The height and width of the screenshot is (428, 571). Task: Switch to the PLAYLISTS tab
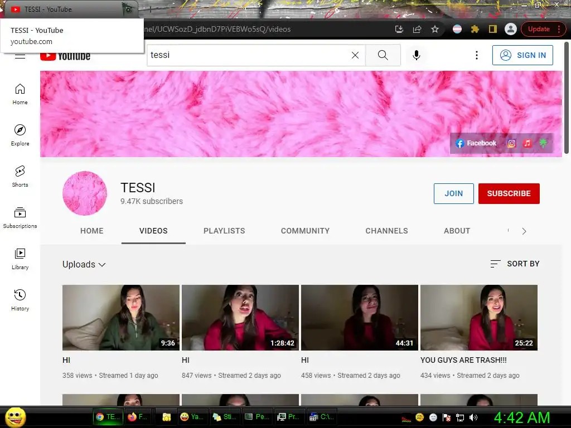click(x=224, y=231)
